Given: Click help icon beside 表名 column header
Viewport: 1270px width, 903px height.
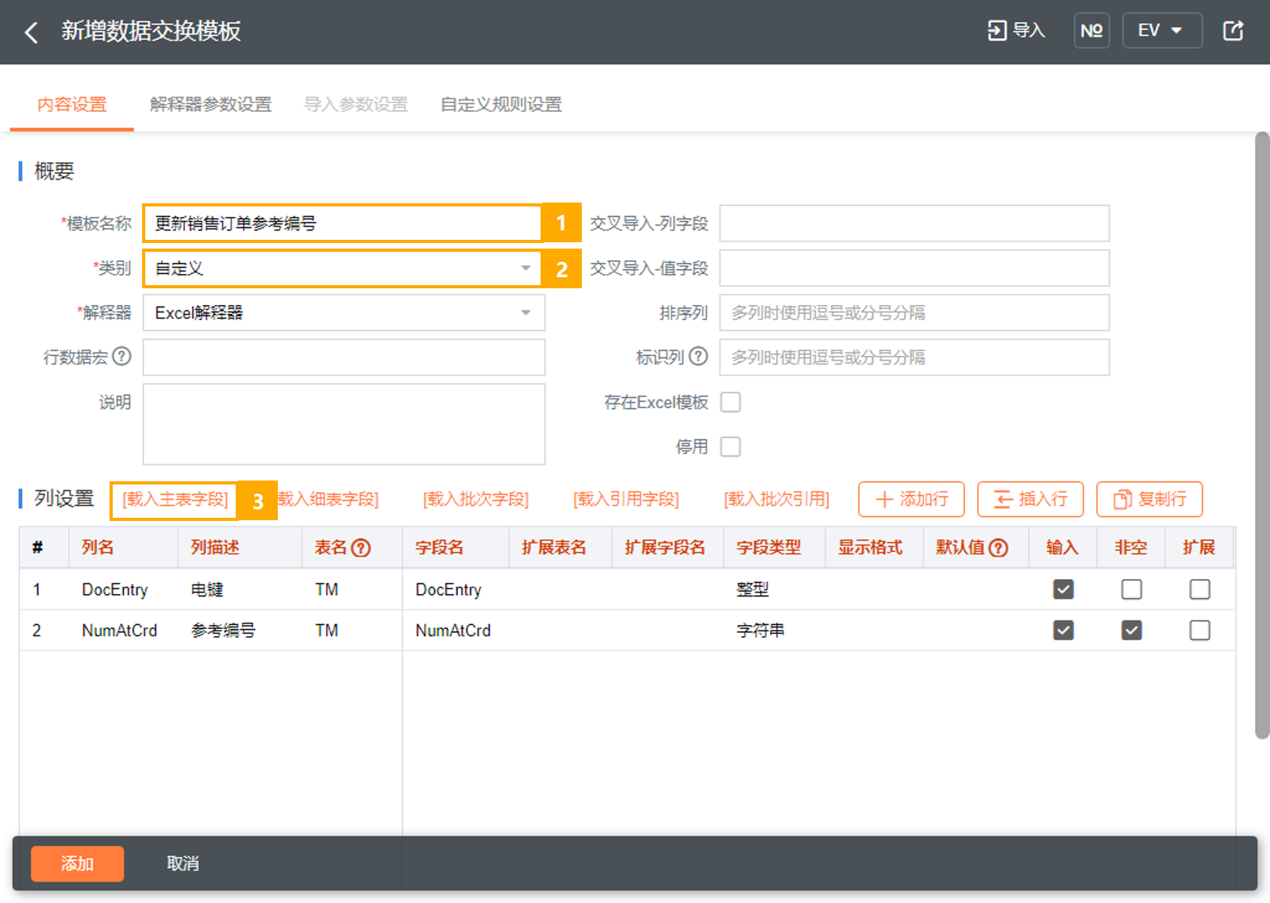Looking at the screenshot, I should (x=361, y=548).
